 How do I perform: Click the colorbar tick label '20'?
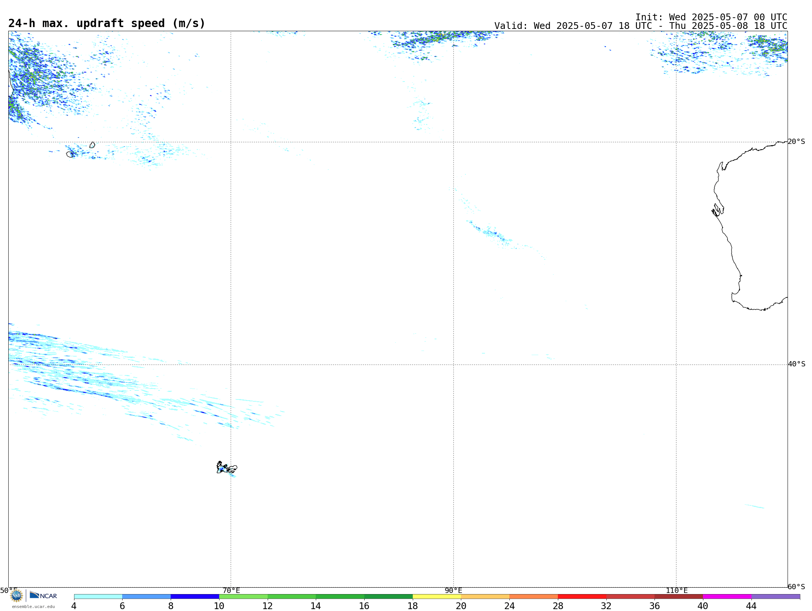(461, 606)
